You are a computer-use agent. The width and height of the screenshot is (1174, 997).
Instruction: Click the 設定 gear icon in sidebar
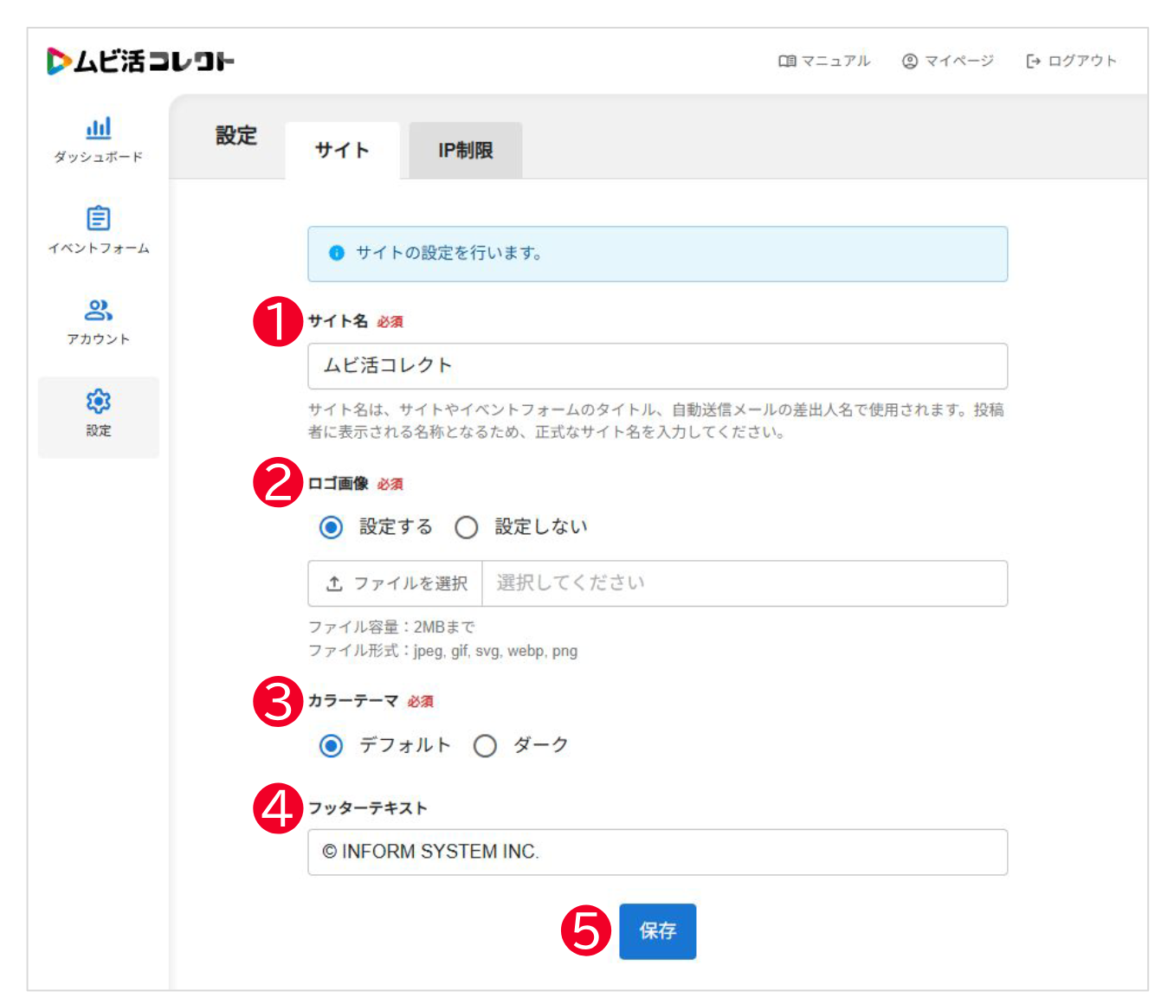99,401
